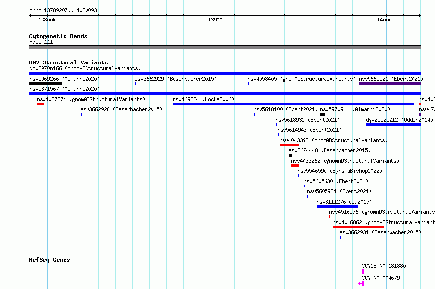The width and height of the screenshot is (435, 289).
Task: Select the nsv4037874 red variant bar
Action: point(41,104)
